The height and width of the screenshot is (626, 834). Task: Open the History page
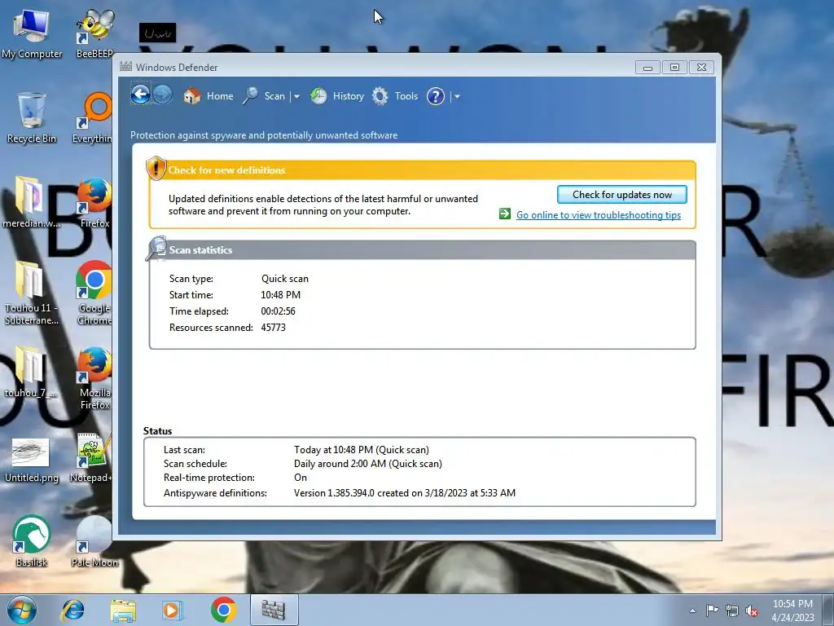click(349, 96)
